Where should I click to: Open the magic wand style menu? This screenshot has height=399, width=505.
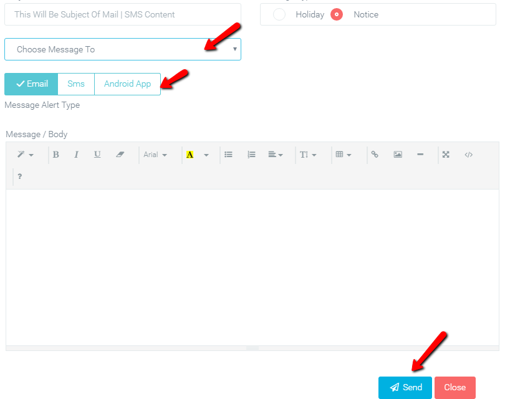(25, 155)
